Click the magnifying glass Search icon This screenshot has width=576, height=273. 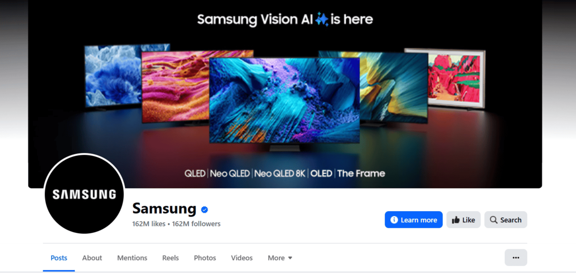[494, 220]
